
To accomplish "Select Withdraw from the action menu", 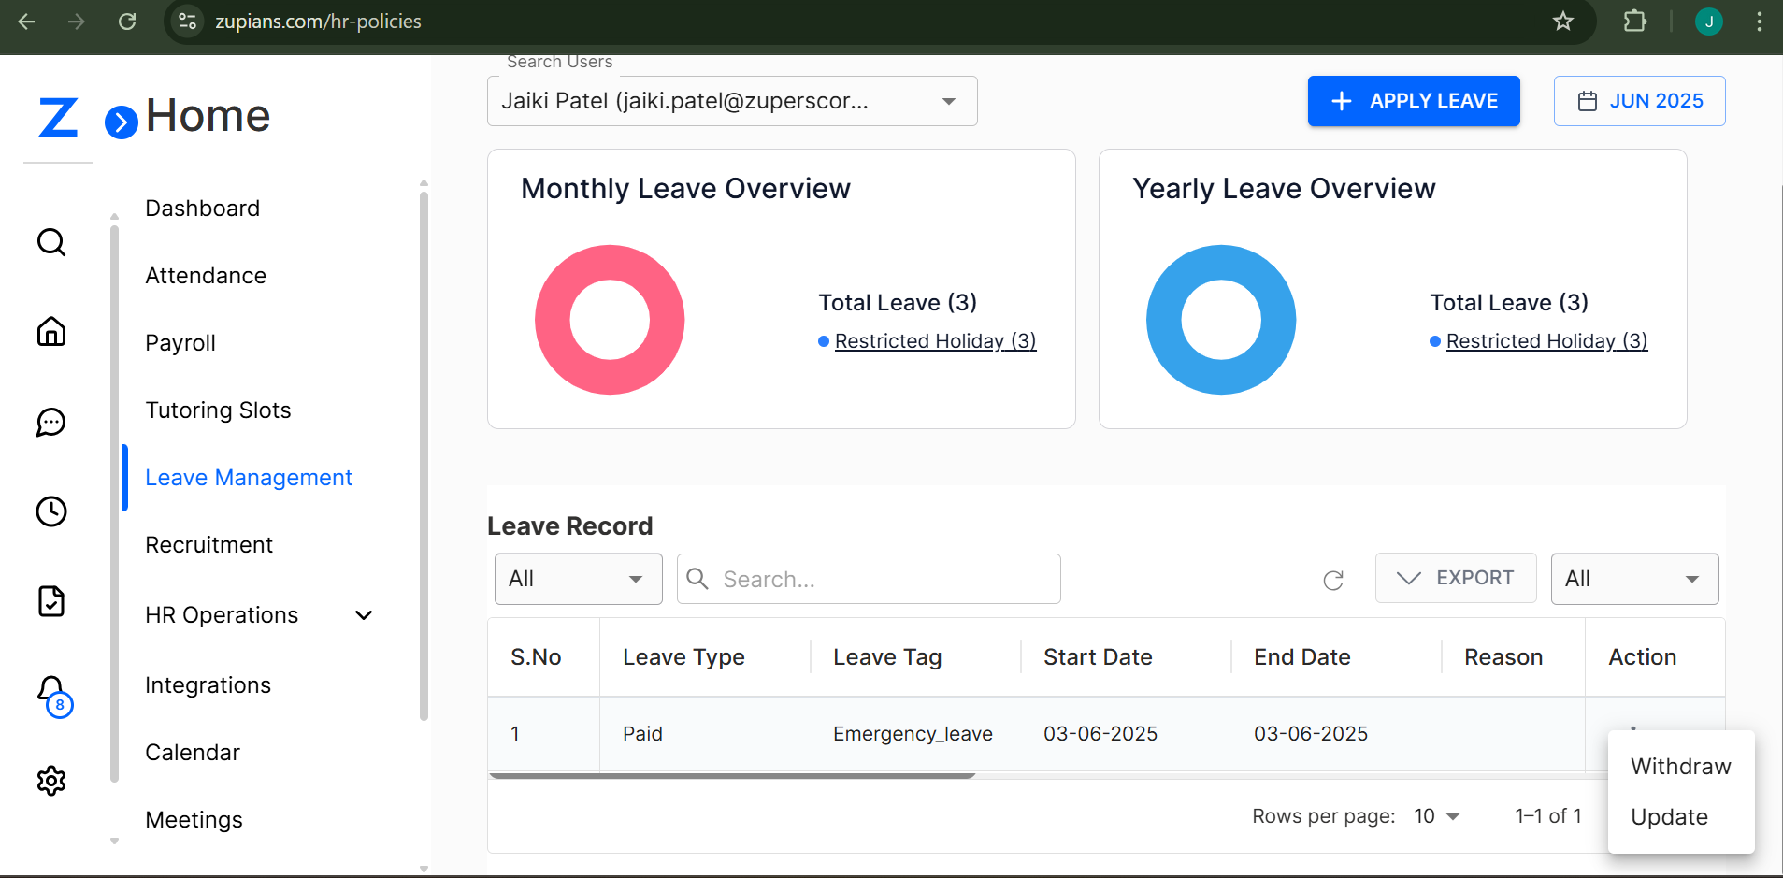I will pyautogui.click(x=1679, y=767).
